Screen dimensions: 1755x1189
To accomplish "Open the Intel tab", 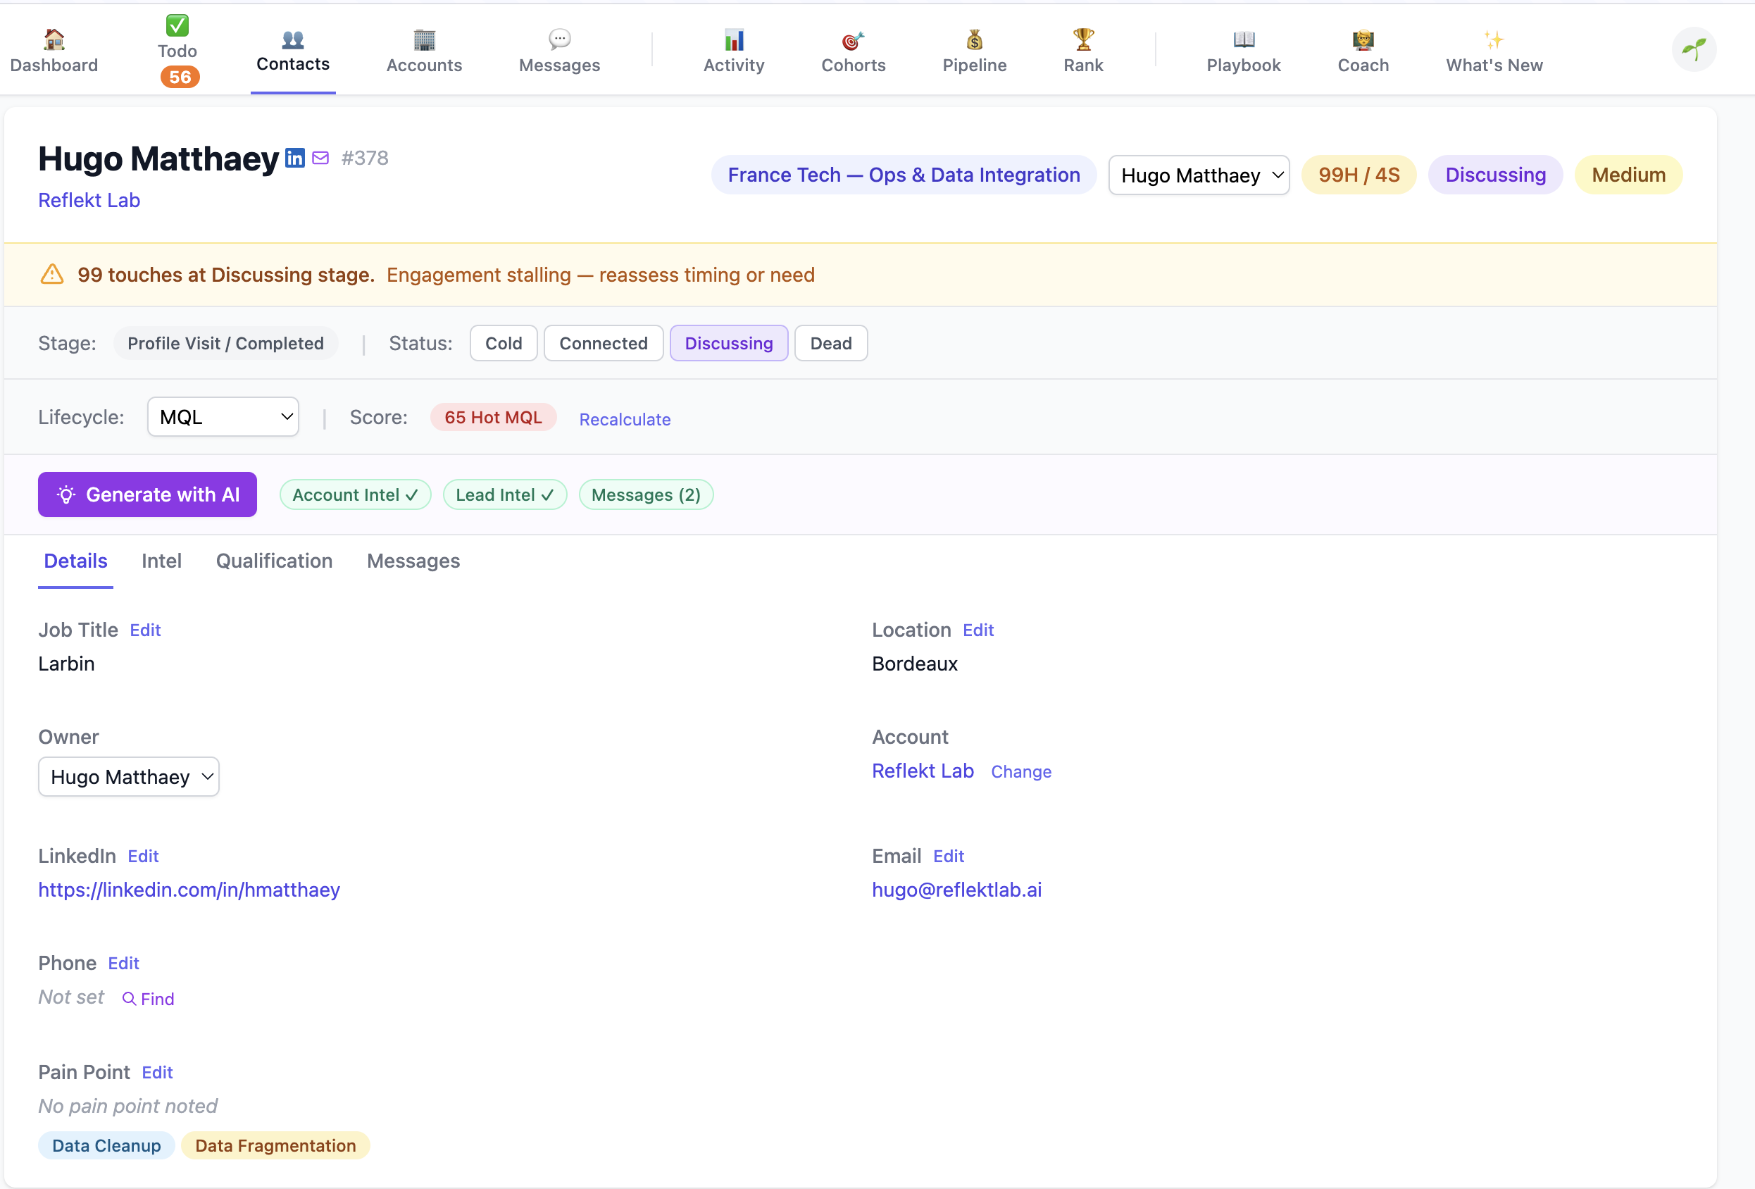I will click(161, 561).
